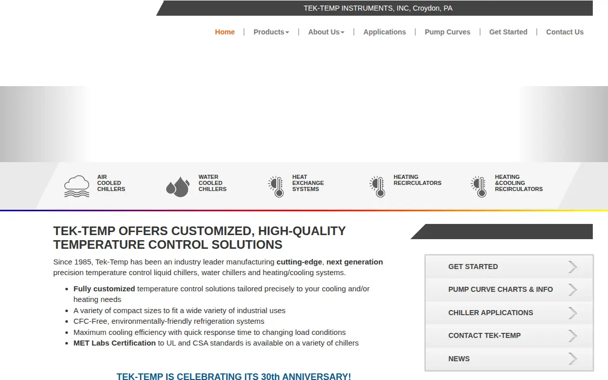The width and height of the screenshot is (608, 380).
Task: Open Get Started in the top navigation
Action: point(508,32)
